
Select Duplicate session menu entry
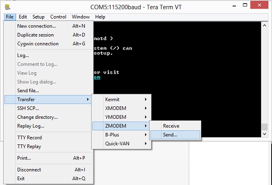(x=48, y=35)
